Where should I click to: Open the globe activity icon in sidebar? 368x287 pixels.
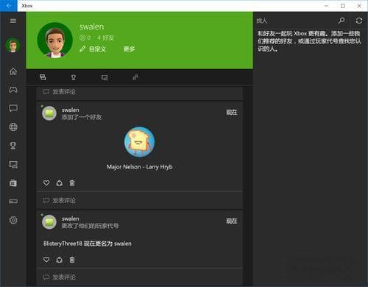click(x=13, y=127)
